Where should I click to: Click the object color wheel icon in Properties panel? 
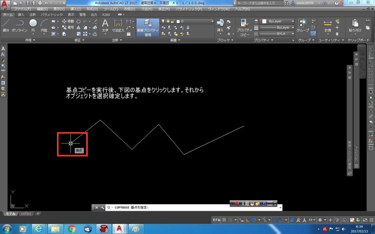(256, 21)
